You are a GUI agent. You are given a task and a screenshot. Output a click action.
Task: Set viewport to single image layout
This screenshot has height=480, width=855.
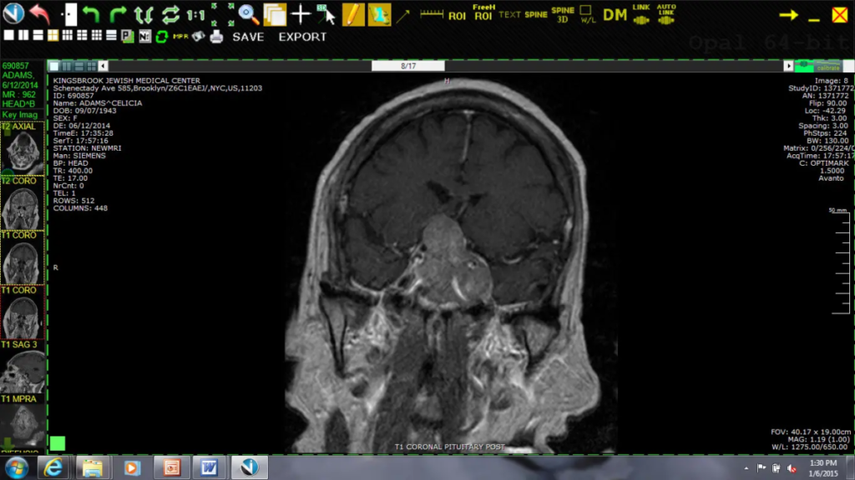pyautogui.click(x=54, y=67)
